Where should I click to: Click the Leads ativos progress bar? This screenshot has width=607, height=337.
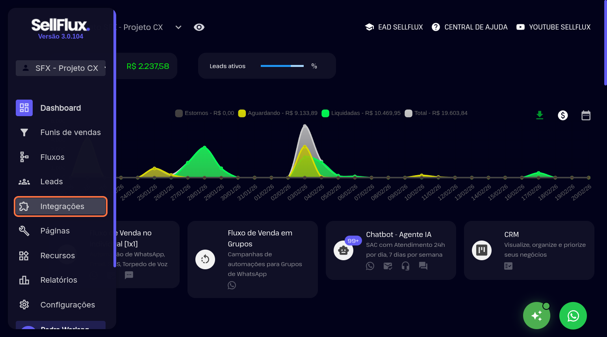click(282, 66)
